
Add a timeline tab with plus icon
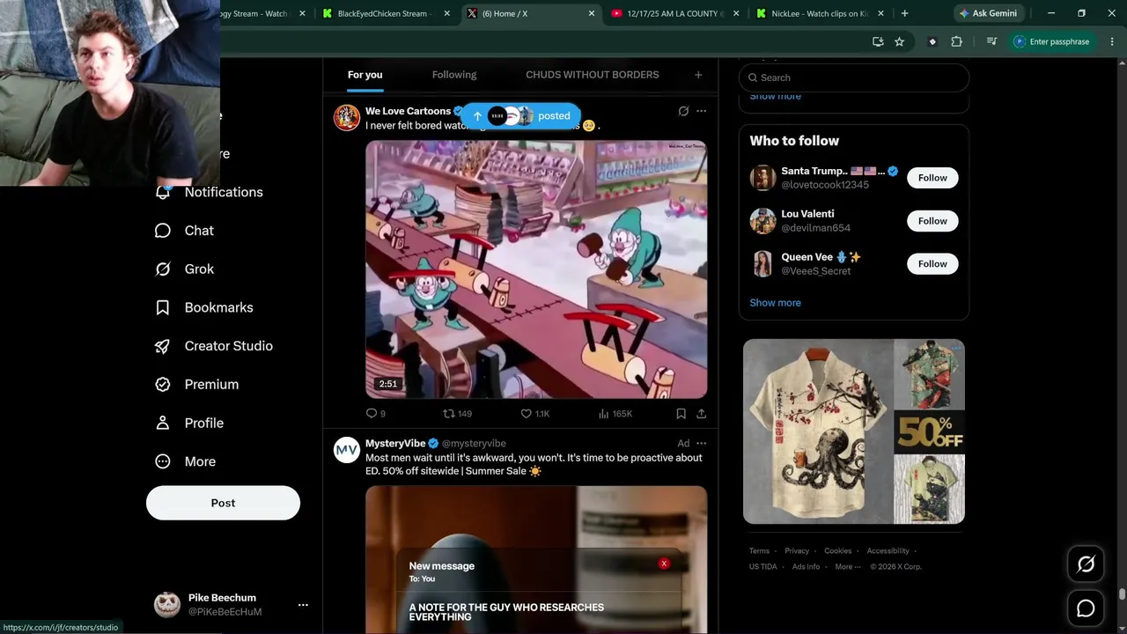coord(698,75)
